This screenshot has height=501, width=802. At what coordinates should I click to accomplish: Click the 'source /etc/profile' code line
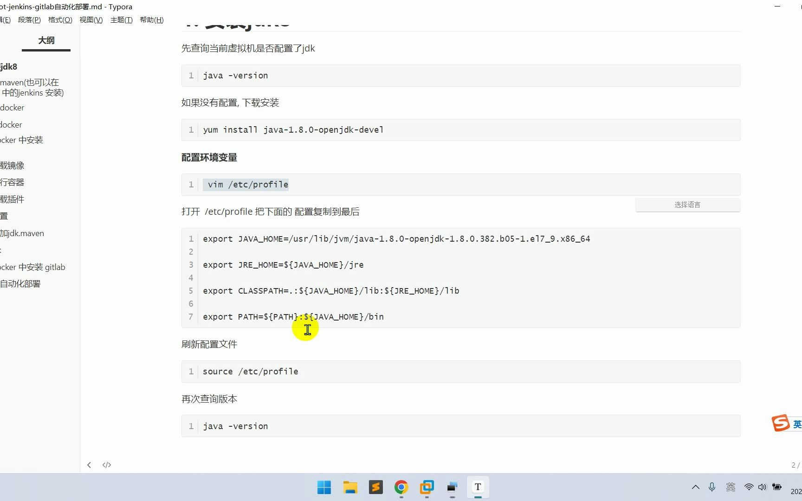tap(251, 372)
